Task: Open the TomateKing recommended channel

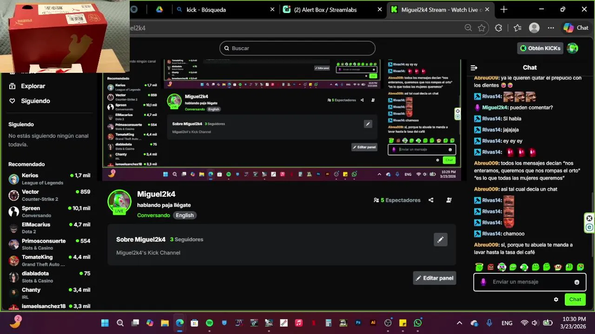Action: (x=49, y=260)
